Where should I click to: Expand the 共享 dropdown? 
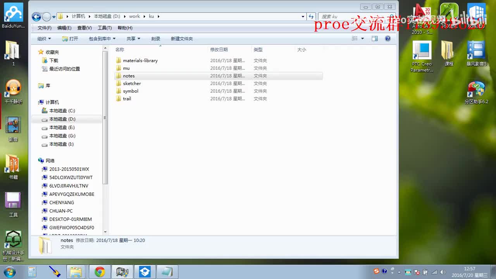pos(133,39)
